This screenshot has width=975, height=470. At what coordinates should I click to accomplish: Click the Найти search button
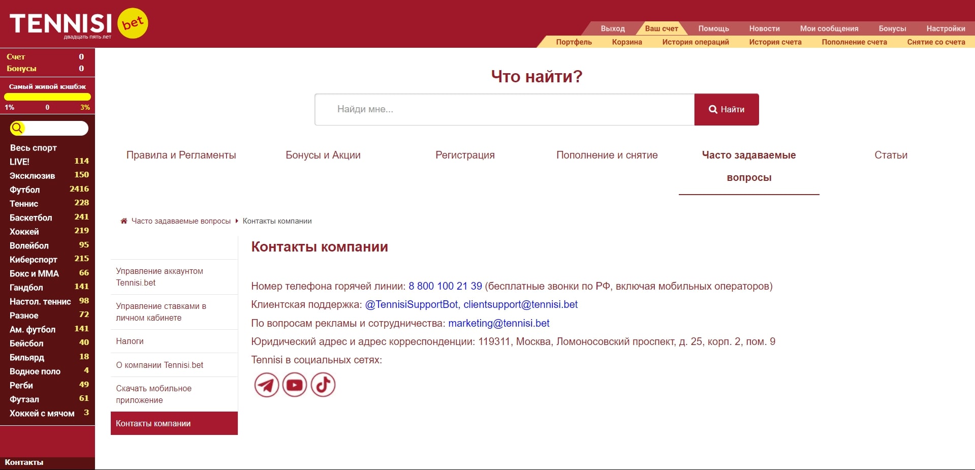(x=727, y=109)
